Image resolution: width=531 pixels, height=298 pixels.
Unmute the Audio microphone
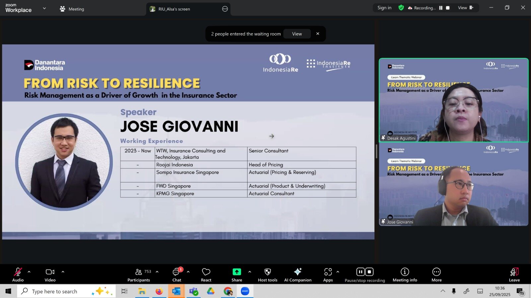(18, 272)
